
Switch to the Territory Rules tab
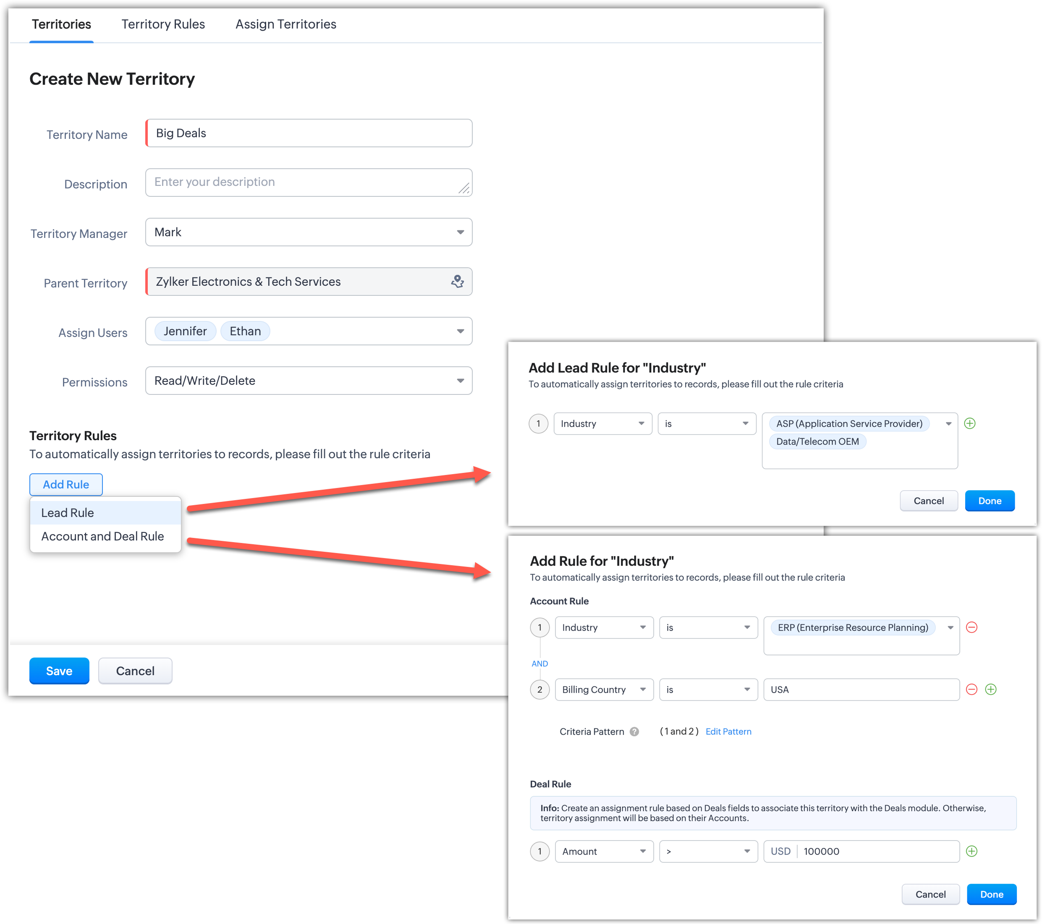tap(163, 24)
